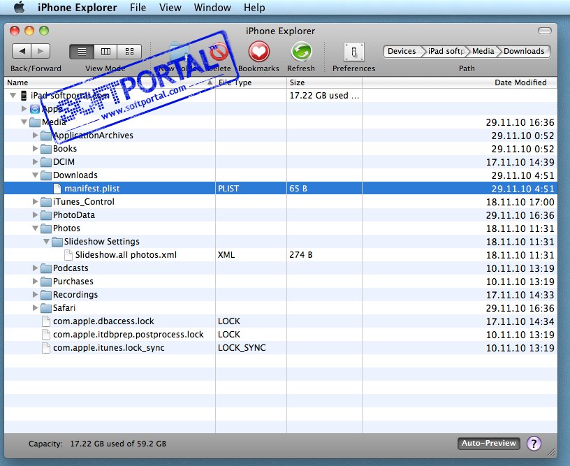Click the LOCK_SYNC file type cell
The height and width of the screenshot is (466, 570).
click(x=242, y=348)
